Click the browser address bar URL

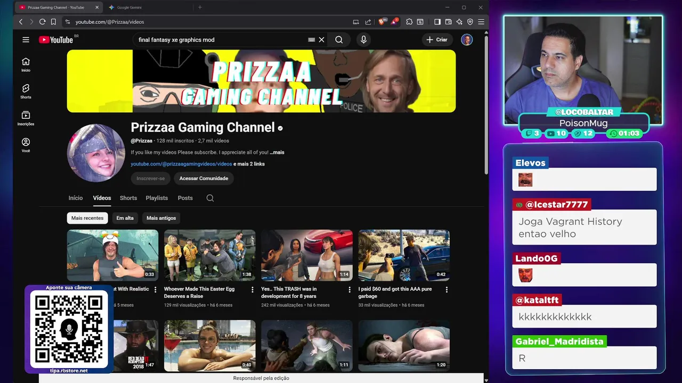[x=110, y=22]
